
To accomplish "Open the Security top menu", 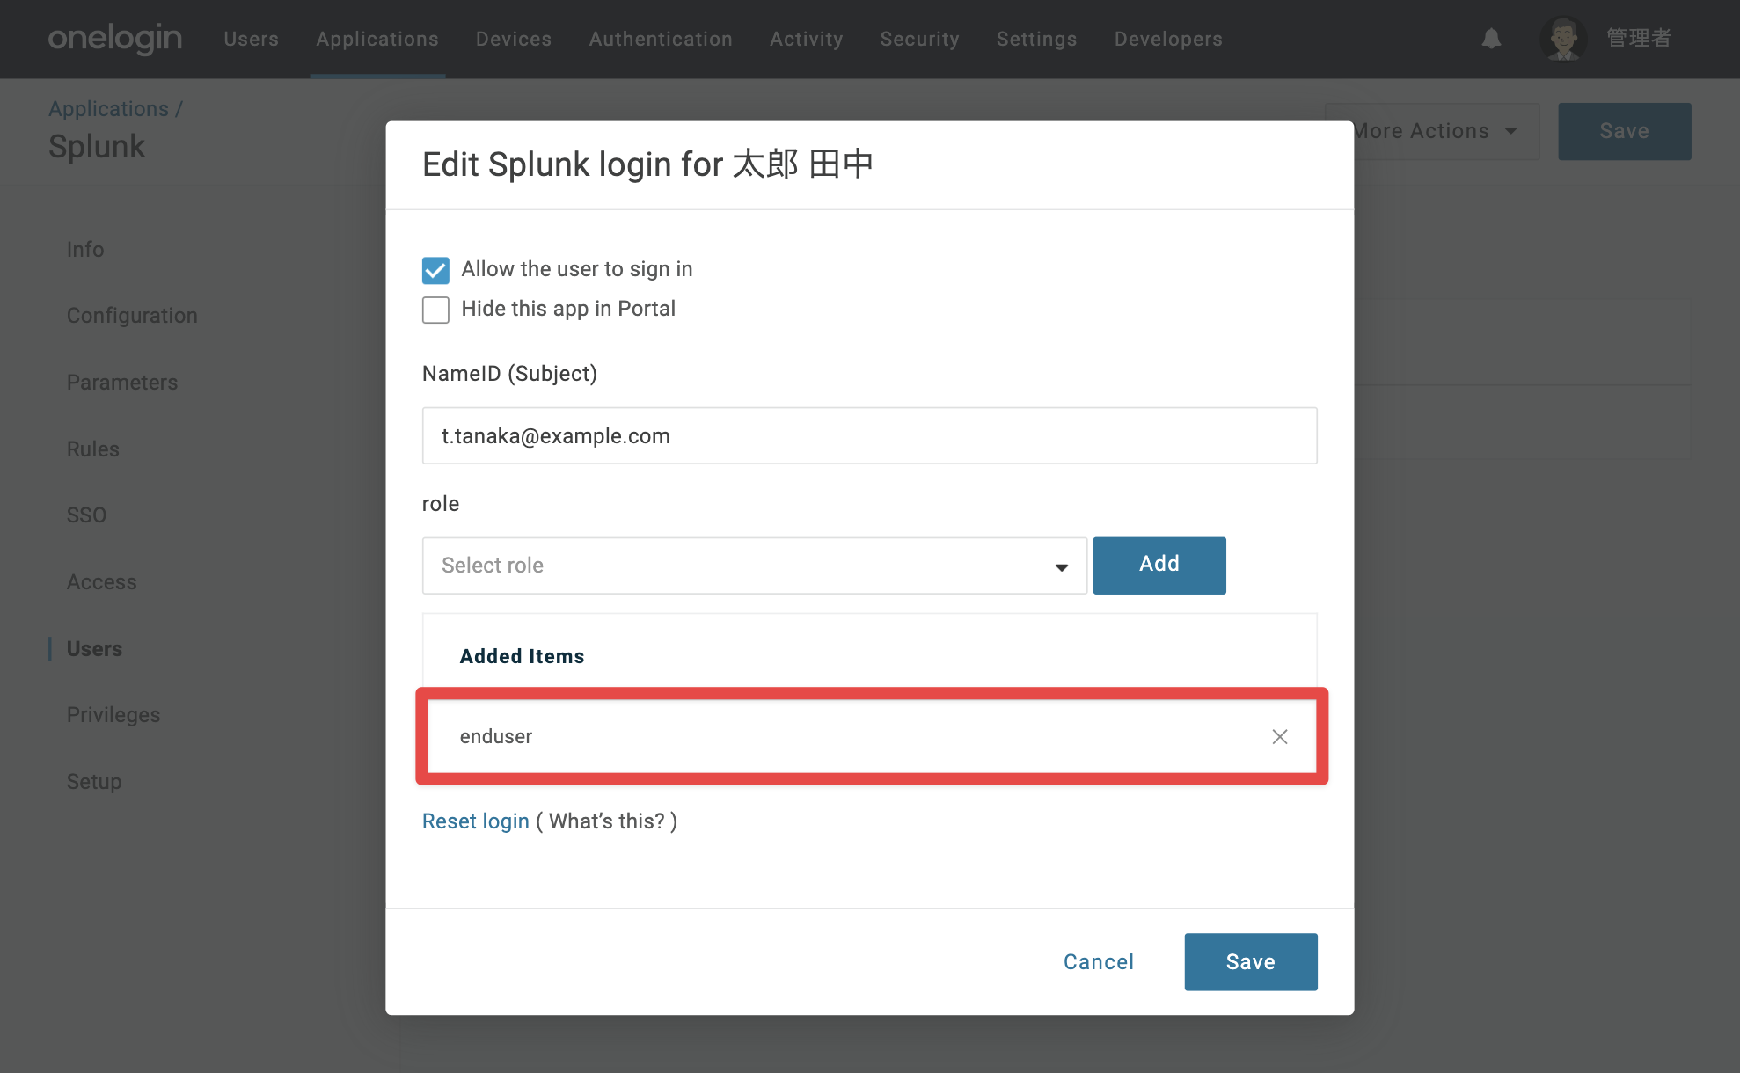I will click(x=920, y=39).
